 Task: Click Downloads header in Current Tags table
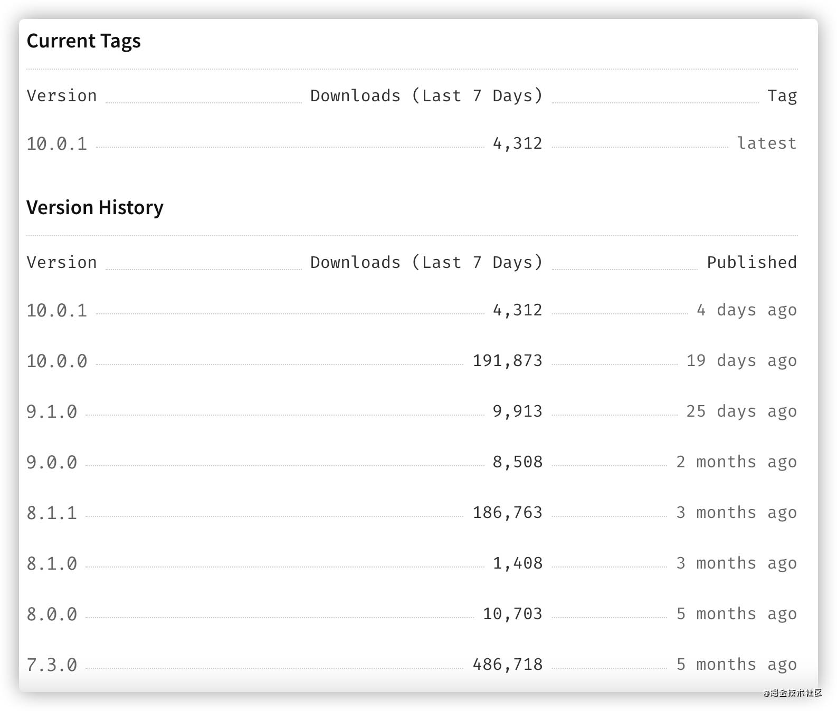click(x=426, y=95)
